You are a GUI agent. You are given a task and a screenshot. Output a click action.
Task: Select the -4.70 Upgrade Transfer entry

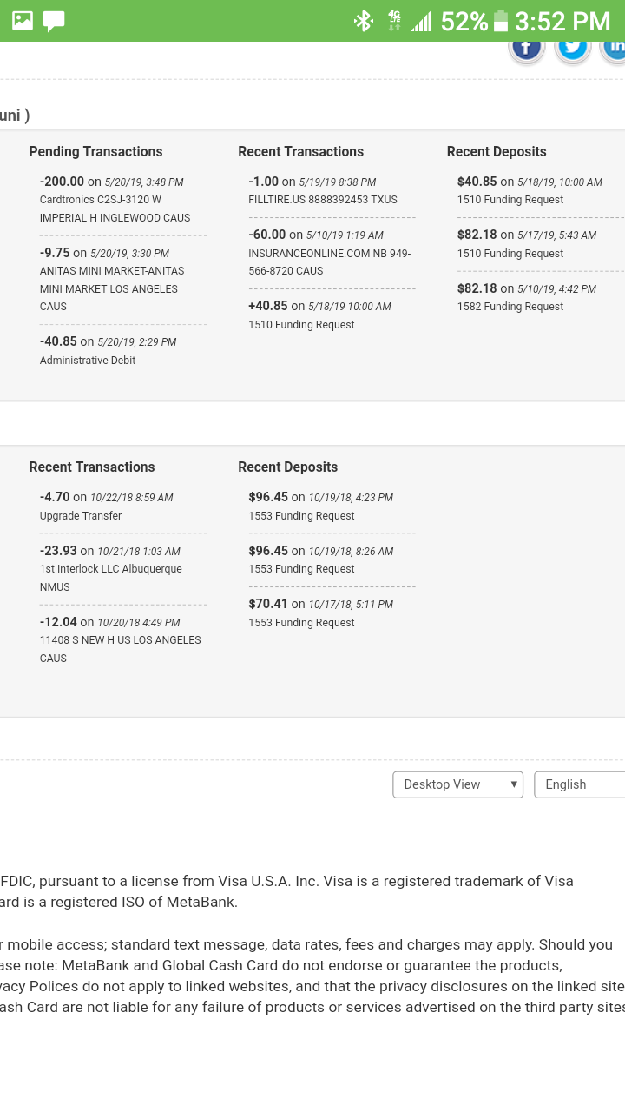(107, 506)
